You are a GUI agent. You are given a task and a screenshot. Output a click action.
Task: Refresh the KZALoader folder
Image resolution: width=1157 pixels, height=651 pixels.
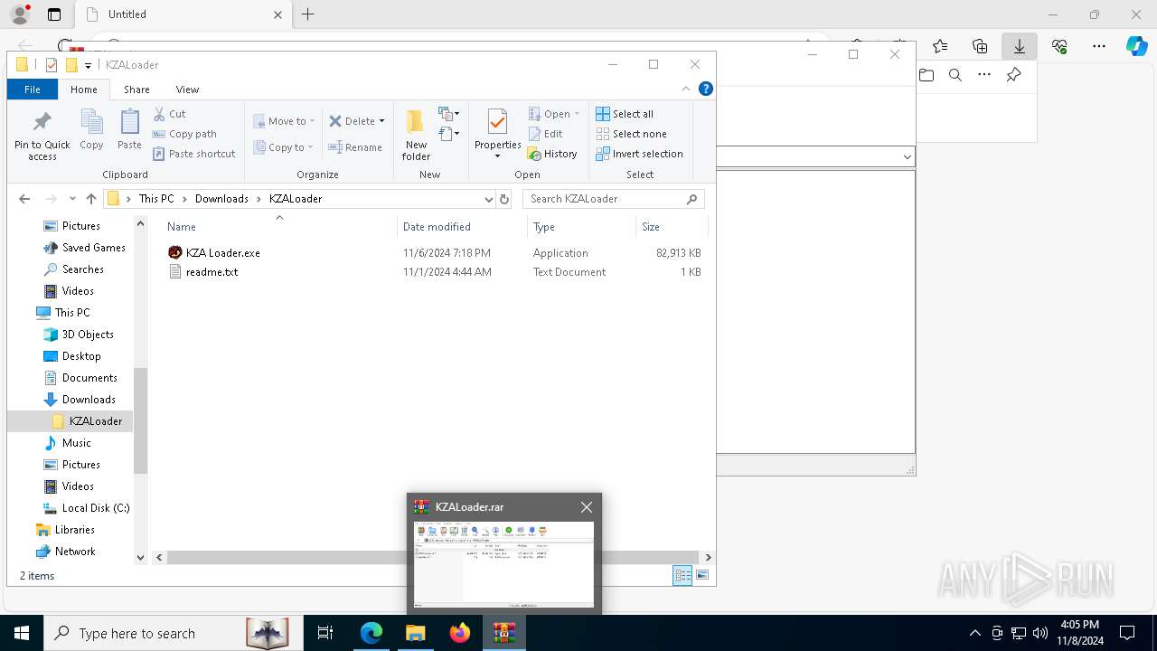pyautogui.click(x=504, y=199)
